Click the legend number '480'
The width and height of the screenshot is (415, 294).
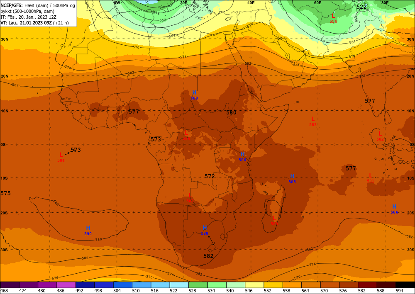pos(42,291)
